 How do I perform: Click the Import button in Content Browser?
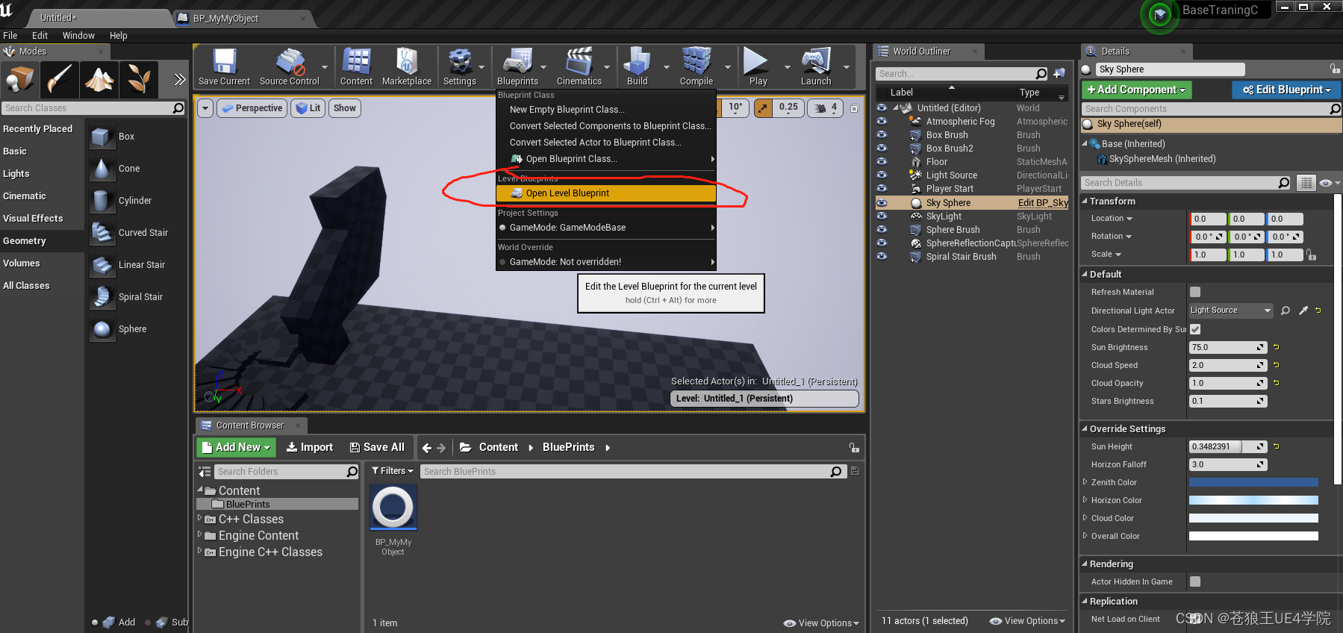pos(310,447)
